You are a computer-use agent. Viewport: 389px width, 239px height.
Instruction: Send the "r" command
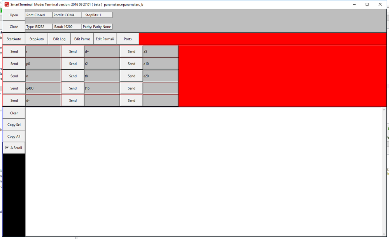[14, 51]
